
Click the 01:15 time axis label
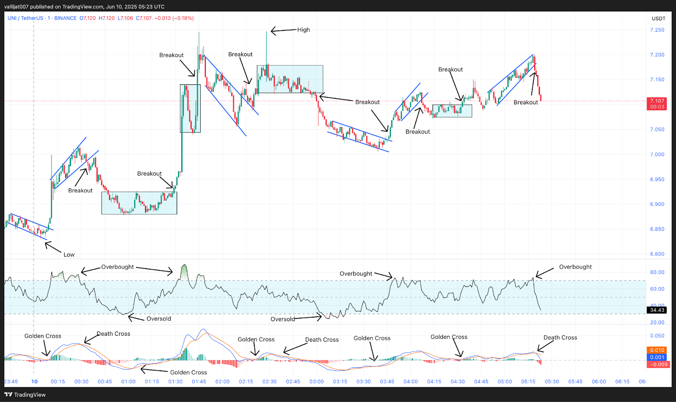click(152, 382)
